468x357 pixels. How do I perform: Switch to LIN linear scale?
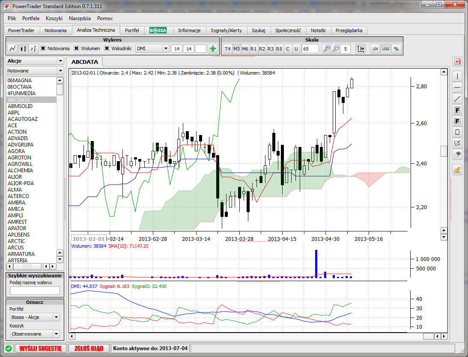[x=375, y=49]
